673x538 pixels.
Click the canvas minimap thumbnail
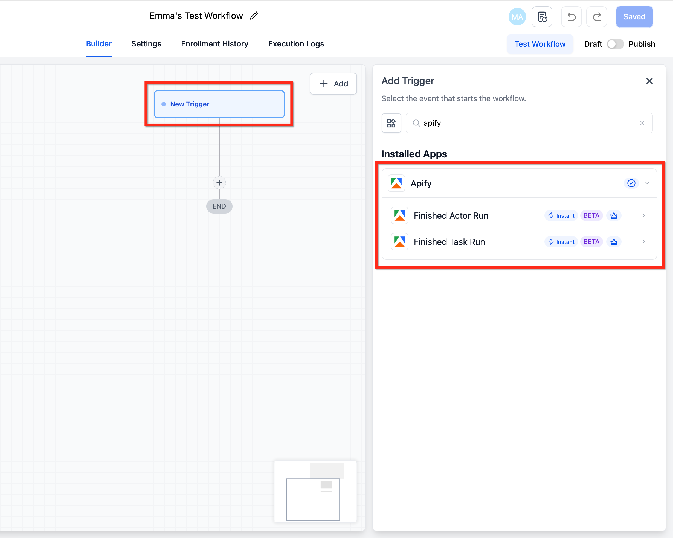pyautogui.click(x=315, y=492)
